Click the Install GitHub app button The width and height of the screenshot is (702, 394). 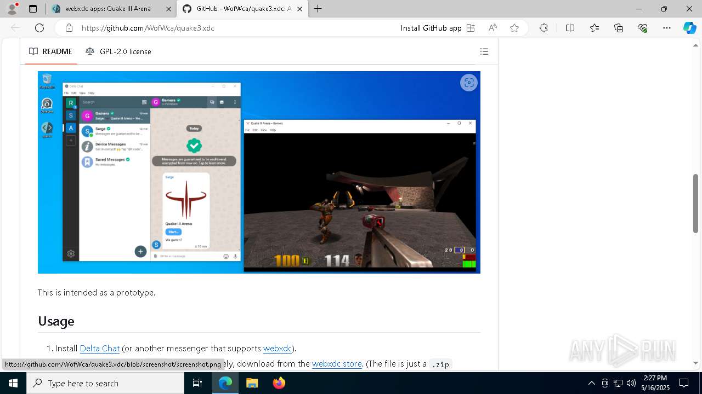437,28
